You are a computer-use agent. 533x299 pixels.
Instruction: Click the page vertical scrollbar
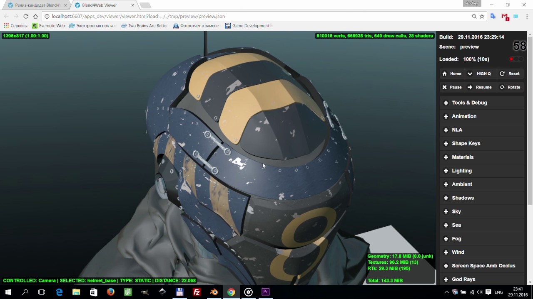(530, 120)
